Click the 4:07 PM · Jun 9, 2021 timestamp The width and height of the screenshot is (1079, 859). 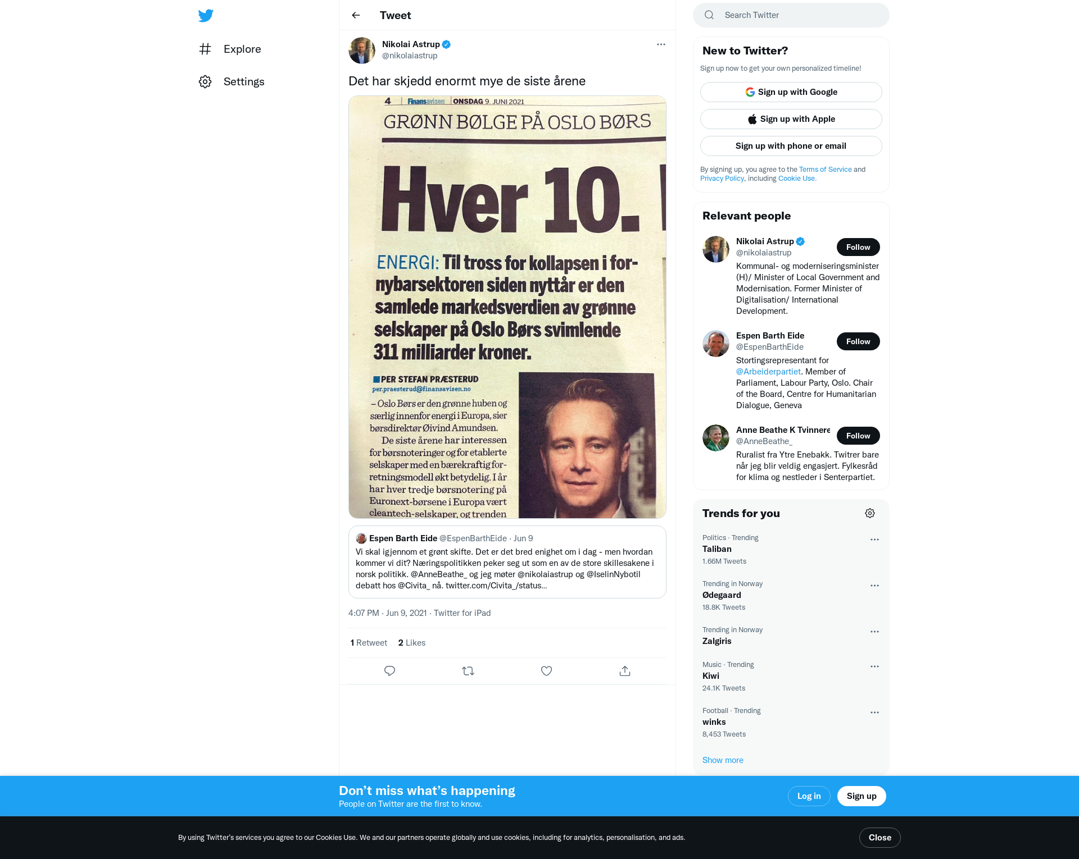[387, 613]
